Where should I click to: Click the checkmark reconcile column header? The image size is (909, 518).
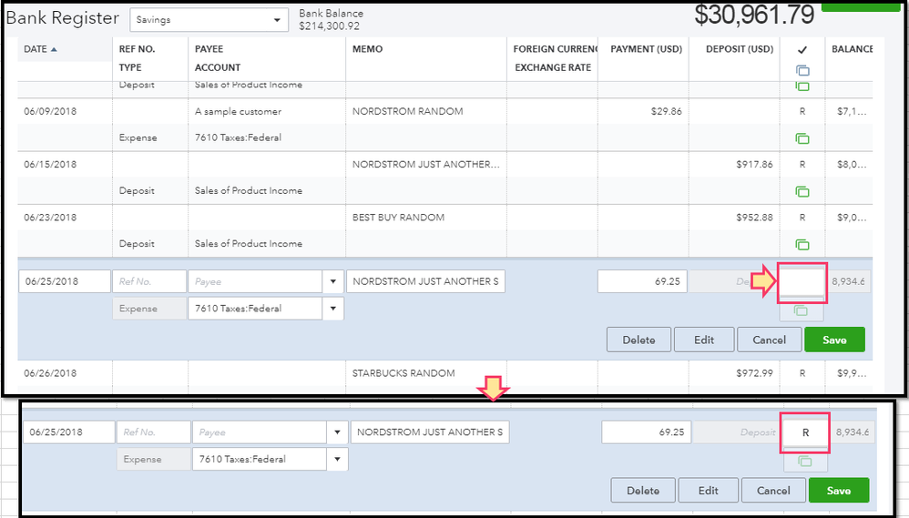(802, 50)
